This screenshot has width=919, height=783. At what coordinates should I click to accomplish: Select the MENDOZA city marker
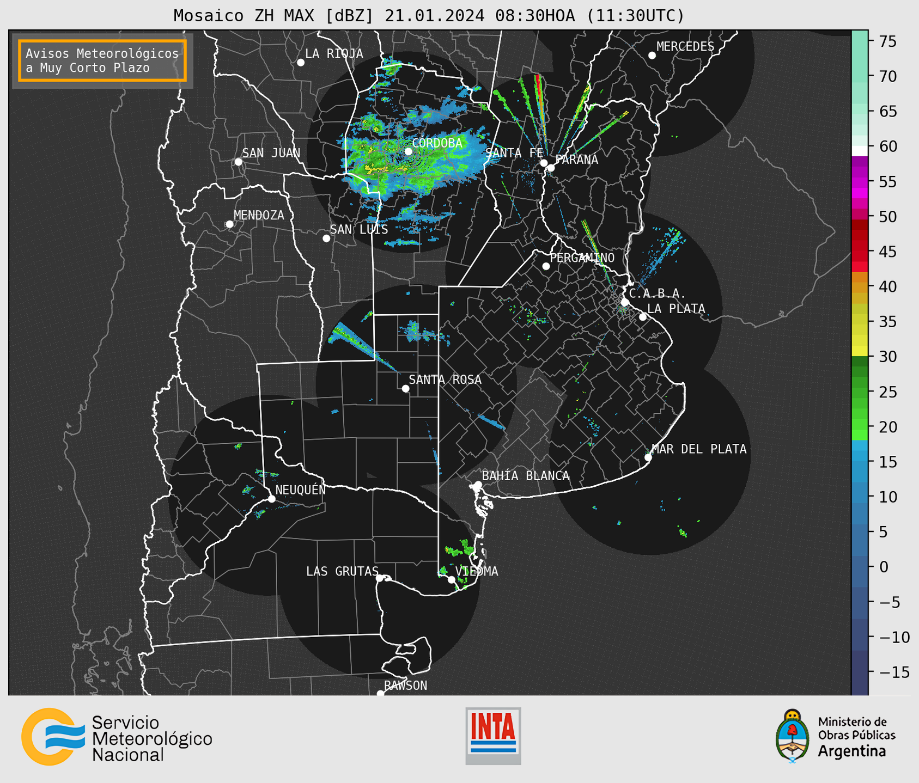coord(229,224)
